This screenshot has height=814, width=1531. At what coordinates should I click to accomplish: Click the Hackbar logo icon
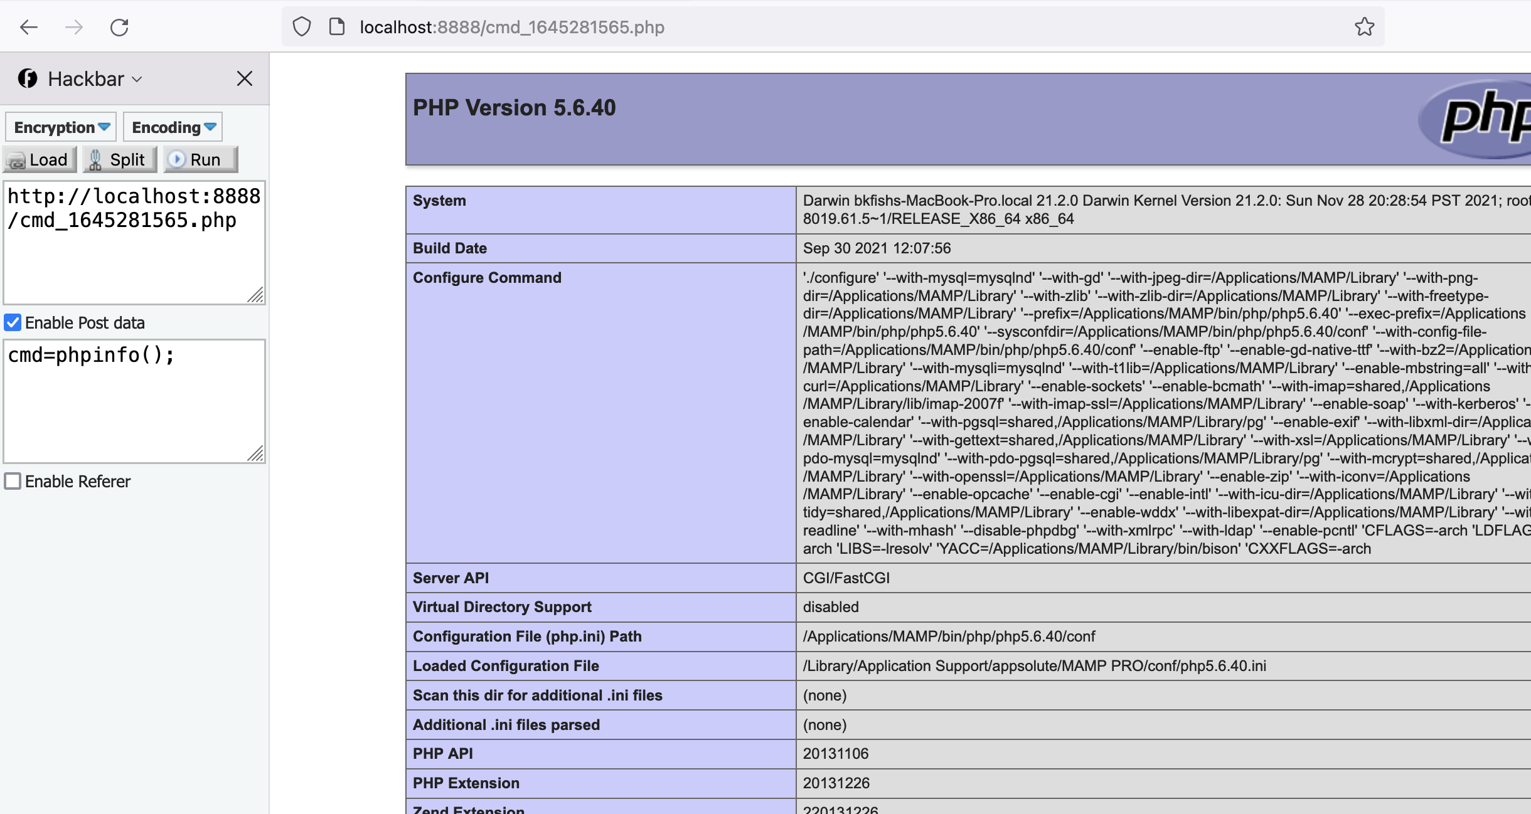(28, 78)
